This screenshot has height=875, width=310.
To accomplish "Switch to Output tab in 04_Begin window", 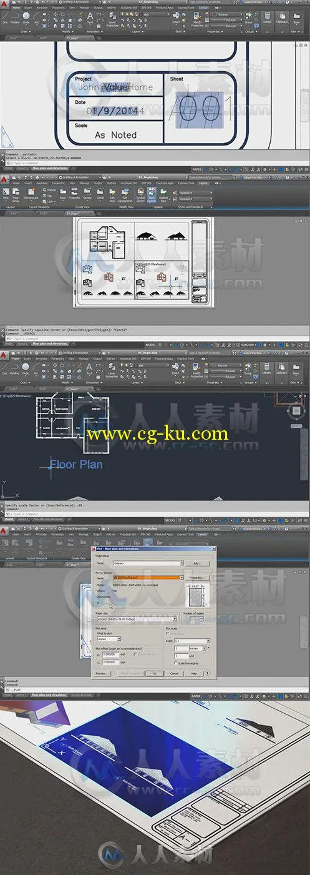I will click(x=98, y=184).
